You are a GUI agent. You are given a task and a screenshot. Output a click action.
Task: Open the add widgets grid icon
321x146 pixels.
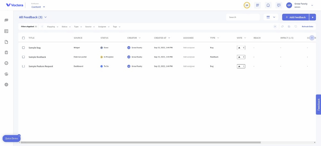(257, 5)
